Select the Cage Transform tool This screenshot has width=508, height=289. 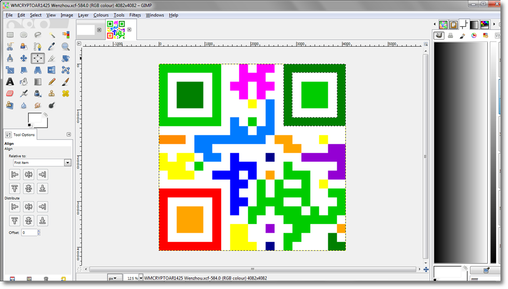point(65,70)
